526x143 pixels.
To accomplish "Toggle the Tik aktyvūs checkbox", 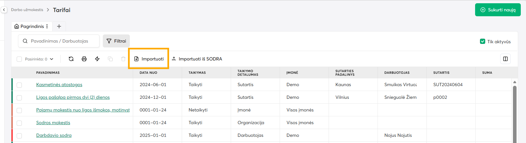I will coord(483,41).
